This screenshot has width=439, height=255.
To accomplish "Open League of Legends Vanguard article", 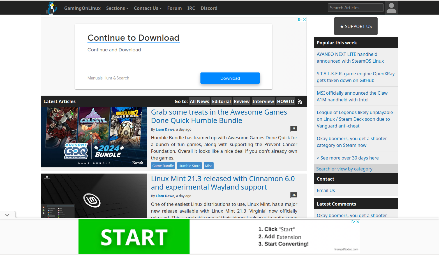I will [355, 119].
